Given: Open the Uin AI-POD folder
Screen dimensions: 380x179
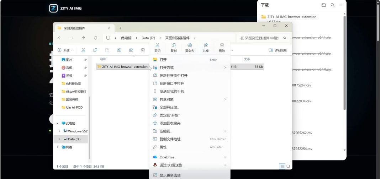Looking at the screenshot, I should (x=72, y=107).
